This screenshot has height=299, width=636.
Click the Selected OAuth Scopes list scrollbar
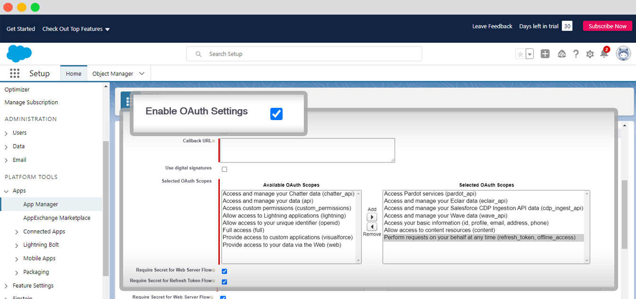[x=587, y=227]
